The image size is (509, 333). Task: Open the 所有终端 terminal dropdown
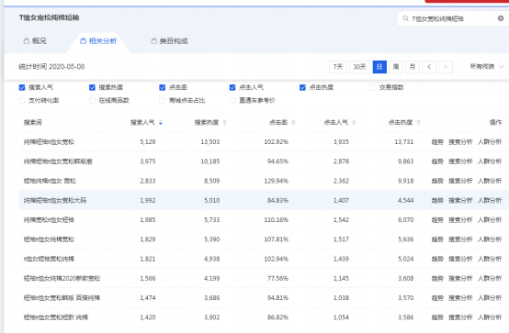pos(487,67)
